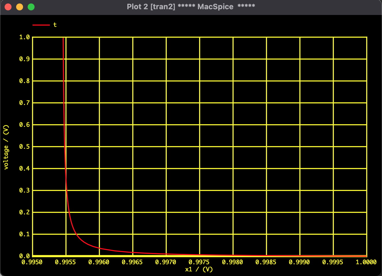The width and height of the screenshot is (382, 276).
Task: Click the x-axis label "x1 / (V)"
Action: 199,270
